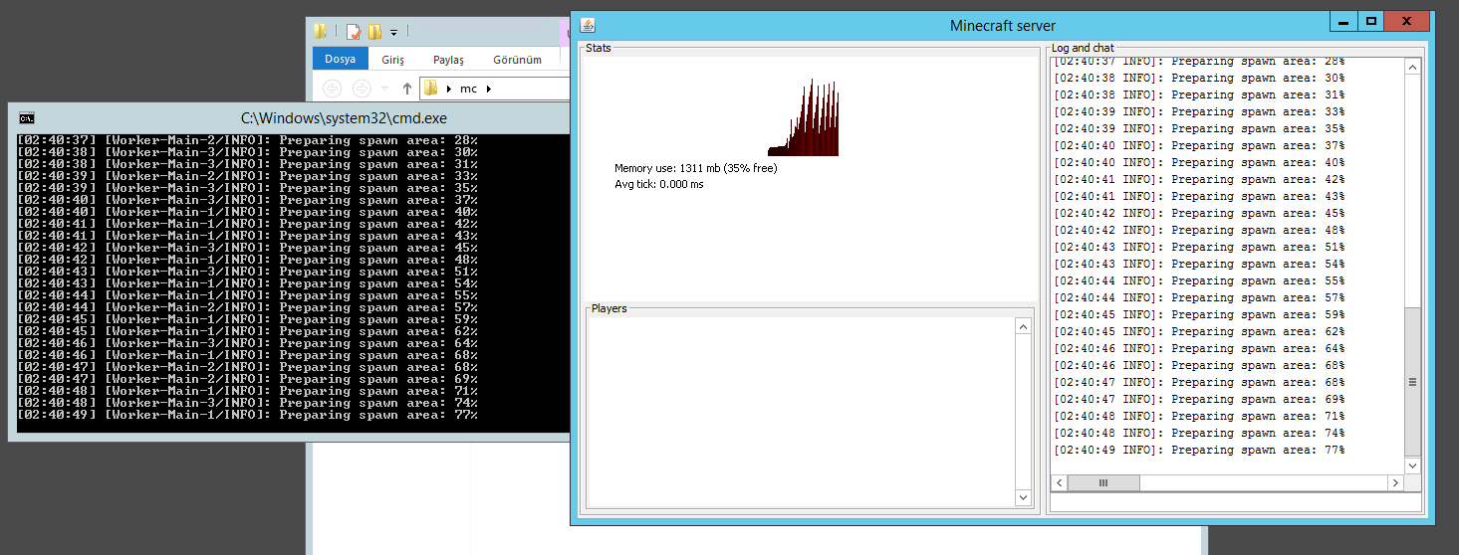The width and height of the screenshot is (1459, 555).
Task: Go up one folder level in Explorer
Action: [x=406, y=89]
